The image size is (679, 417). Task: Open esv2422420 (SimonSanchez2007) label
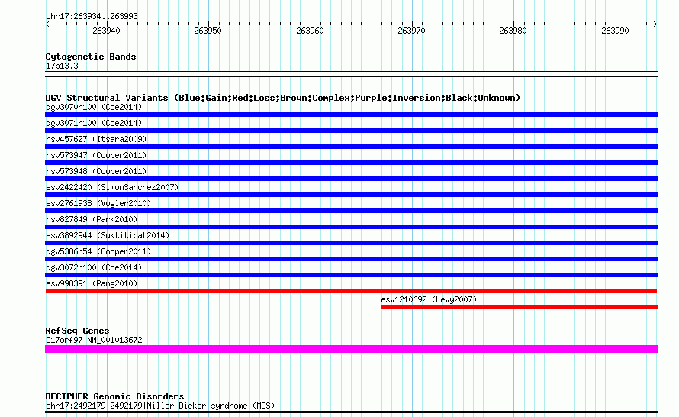coord(112,187)
